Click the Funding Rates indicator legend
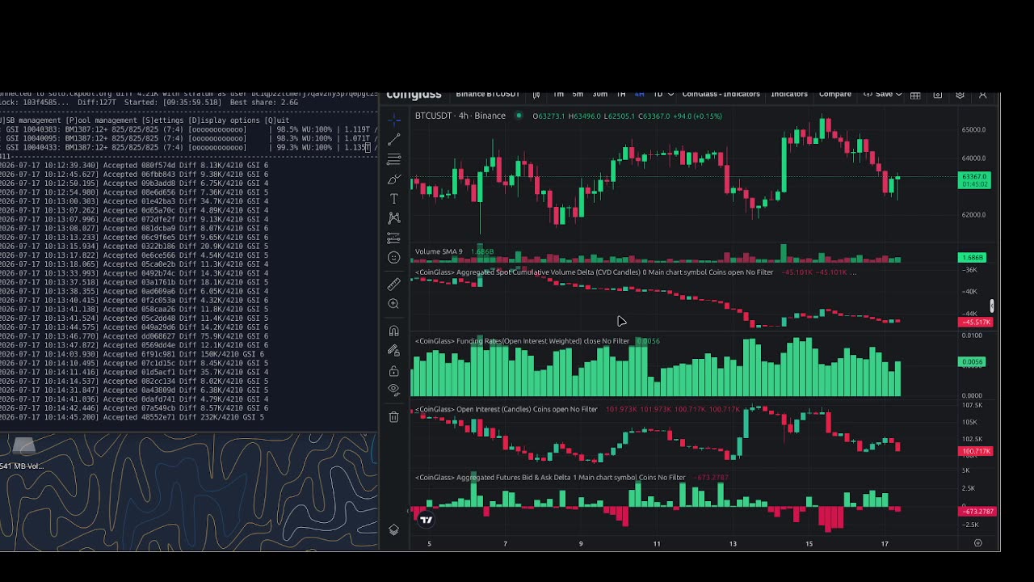 click(522, 341)
